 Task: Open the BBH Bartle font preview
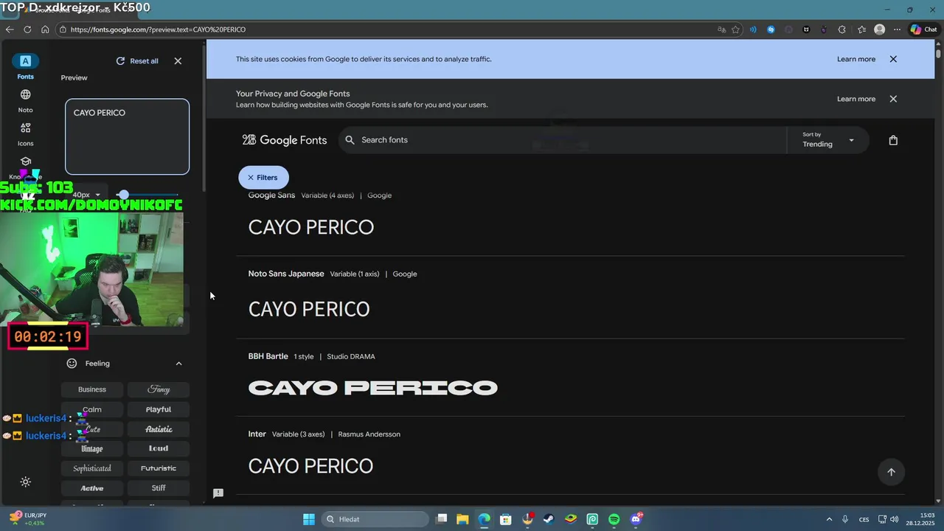[570, 378]
